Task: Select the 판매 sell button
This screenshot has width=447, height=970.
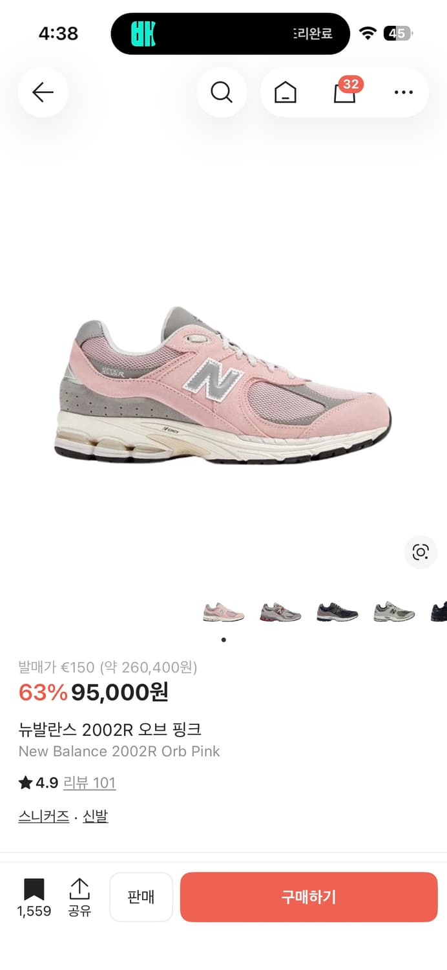Action: [141, 897]
